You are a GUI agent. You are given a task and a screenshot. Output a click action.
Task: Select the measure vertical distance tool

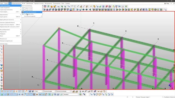[75, 7]
